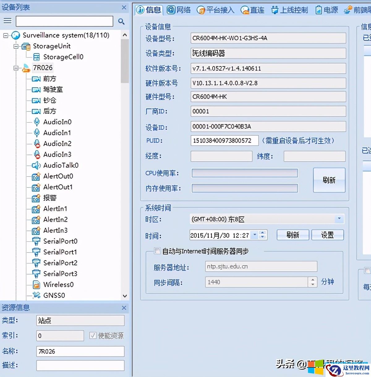Click the StorageCell0 icon
Viewport: 371px width, 377px height.
point(36,57)
